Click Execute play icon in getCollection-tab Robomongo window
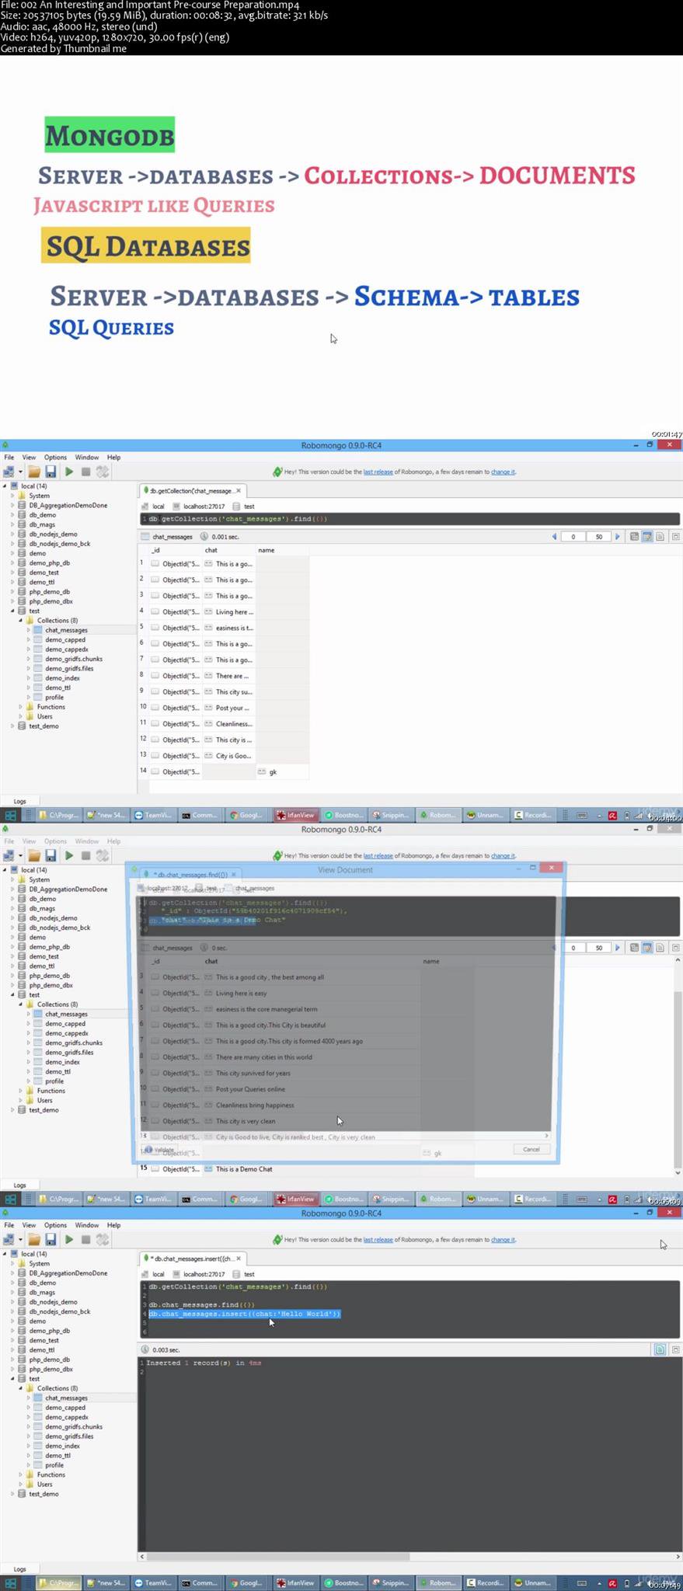This screenshot has height=1591, width=683. (x=69, y=472)
